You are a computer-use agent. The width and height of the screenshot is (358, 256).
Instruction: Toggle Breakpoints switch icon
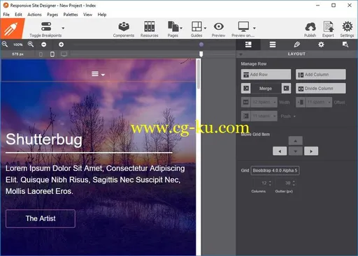[46, 27]
